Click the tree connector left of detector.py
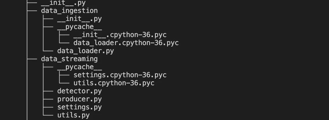Viewport: 329px width, 120px height. [x=48, y=91]
